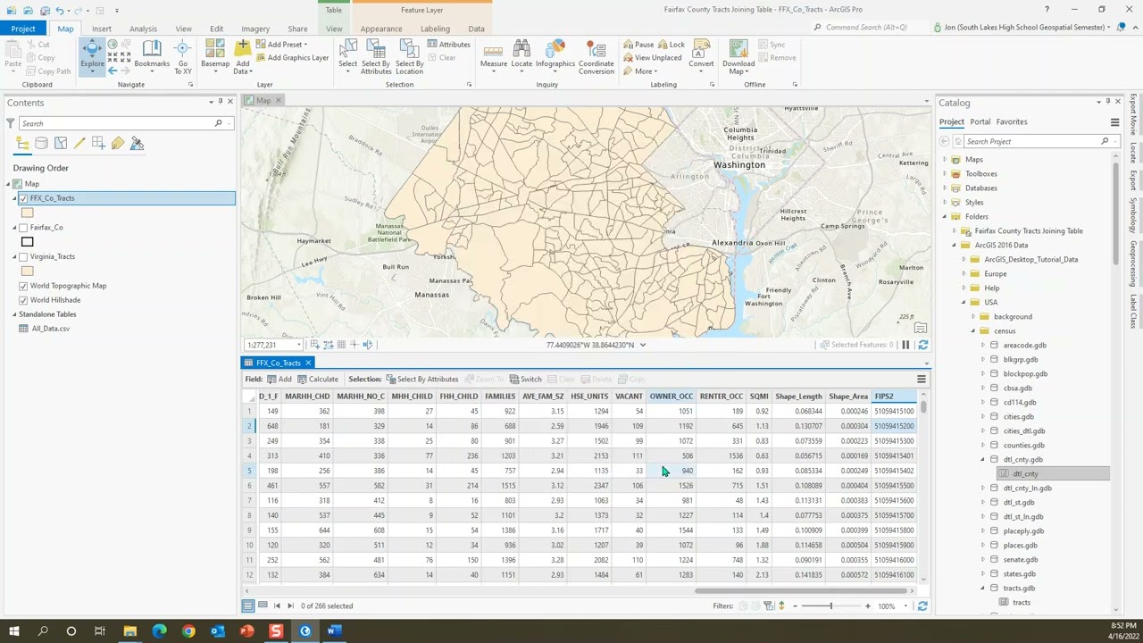1143x643 pixels.
Task: Expand the Toolboxes node in Catalog
Action: [945, 174]
